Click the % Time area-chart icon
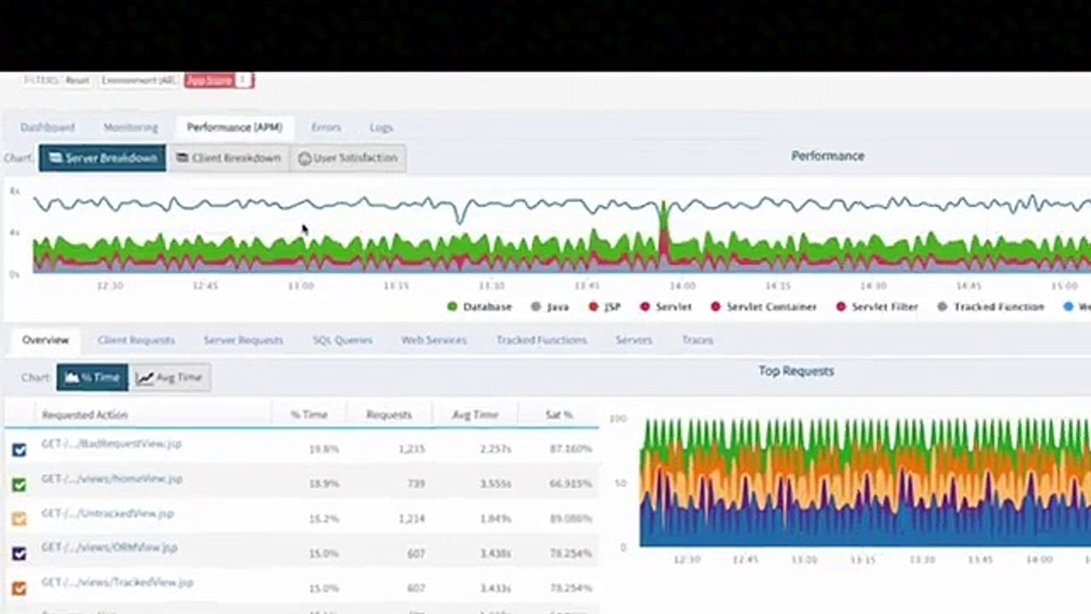Viewport: 1091px width, 614px height. coord(72,377)
